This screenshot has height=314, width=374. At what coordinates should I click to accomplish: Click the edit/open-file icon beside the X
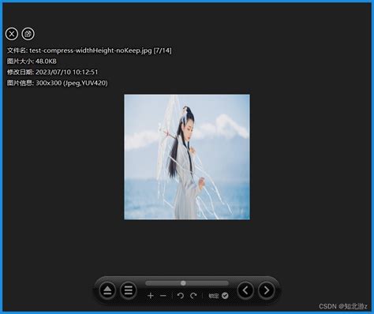28,34
